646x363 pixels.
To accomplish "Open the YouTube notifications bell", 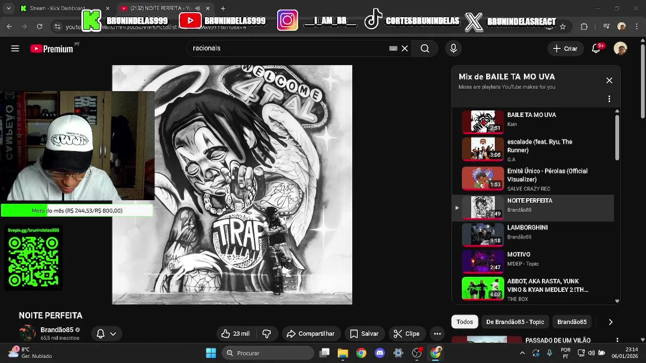I will click(x=597, y=48).
